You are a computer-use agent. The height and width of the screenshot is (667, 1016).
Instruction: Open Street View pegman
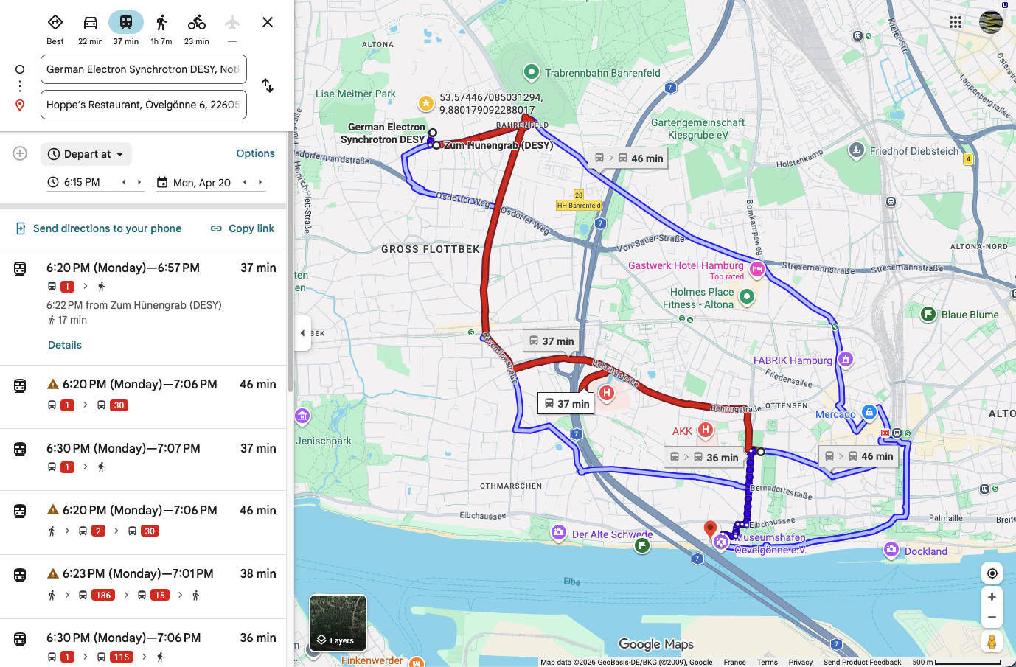click(x=992, y=641)
